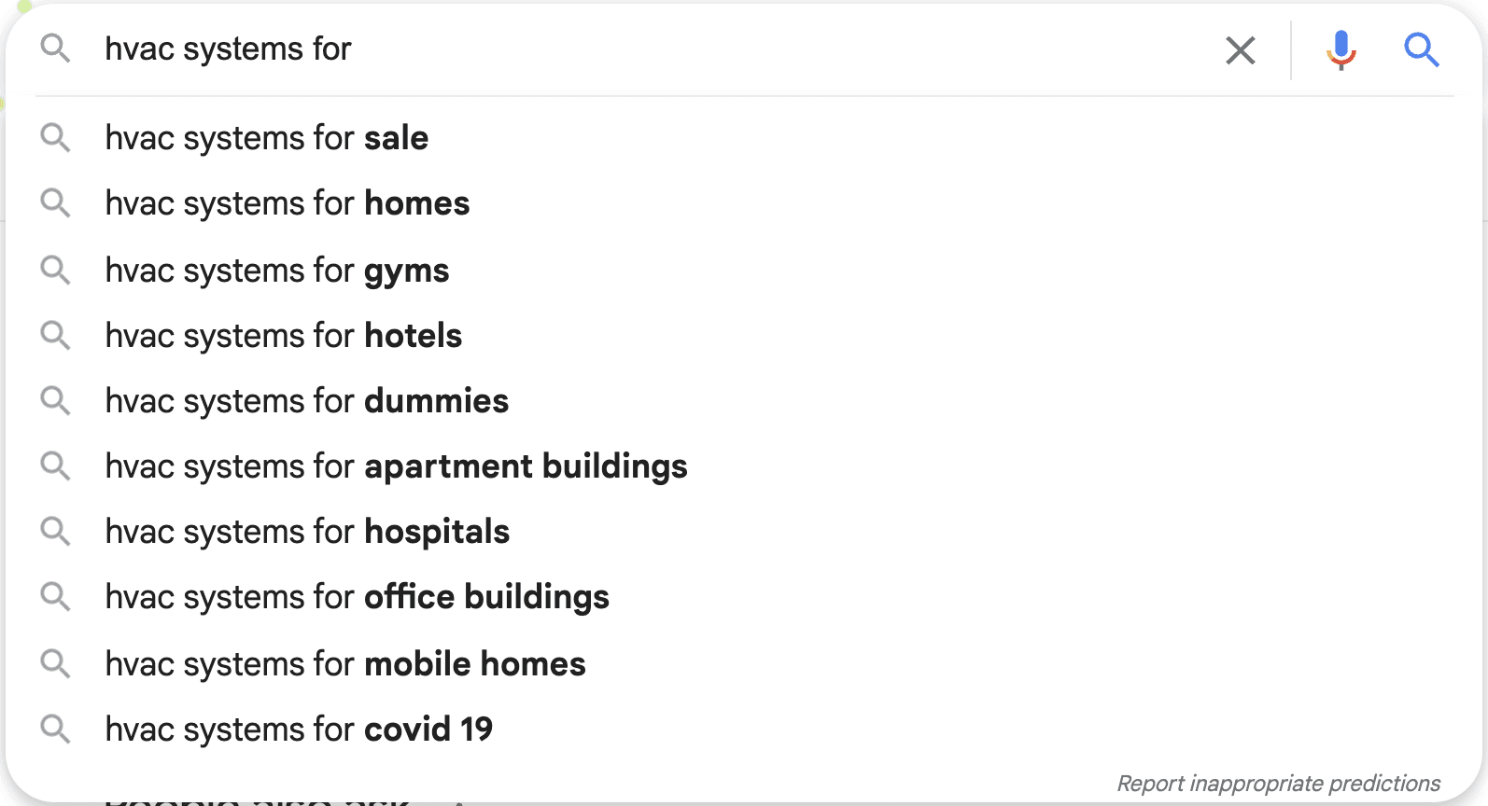Select the 'hvac systems for homes' suggestion

coord(287,202)
